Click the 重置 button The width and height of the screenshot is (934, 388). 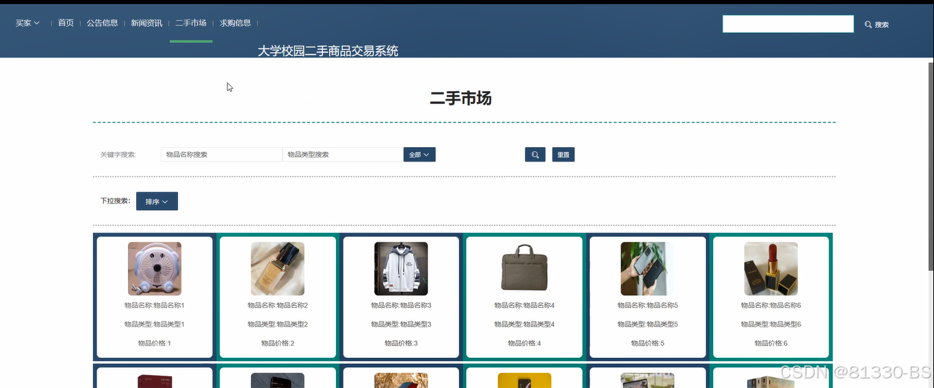tap(563, 155)
